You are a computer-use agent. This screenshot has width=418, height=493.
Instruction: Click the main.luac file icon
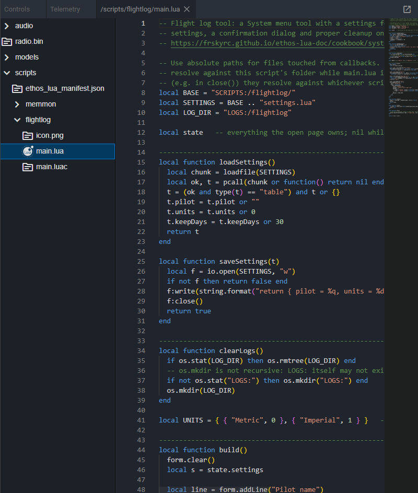[28, 167]
